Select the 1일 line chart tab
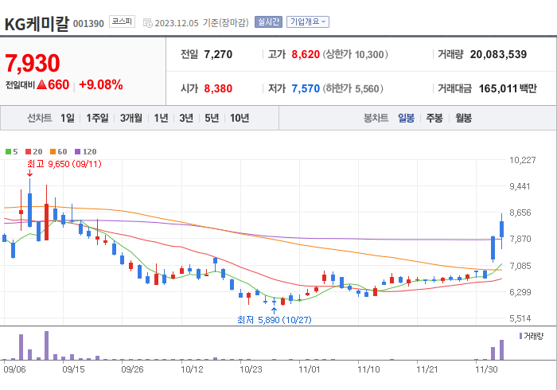Screen dimensions: 557x390 (68, 118)
